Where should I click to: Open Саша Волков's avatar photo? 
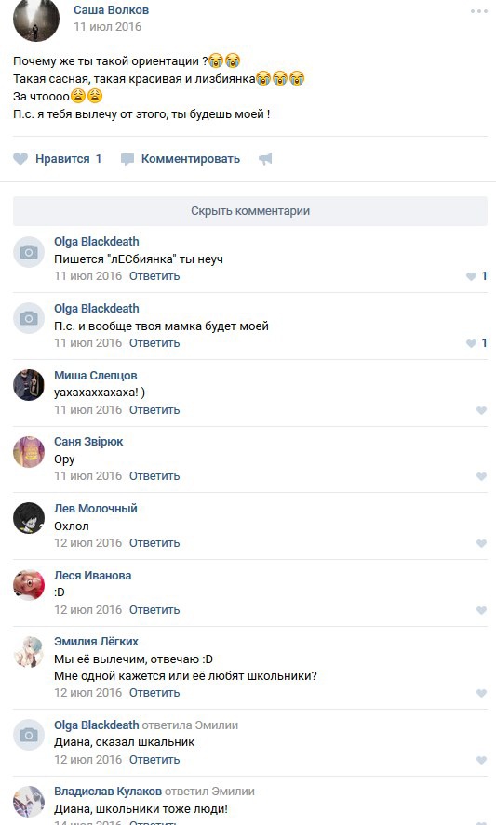35,19
